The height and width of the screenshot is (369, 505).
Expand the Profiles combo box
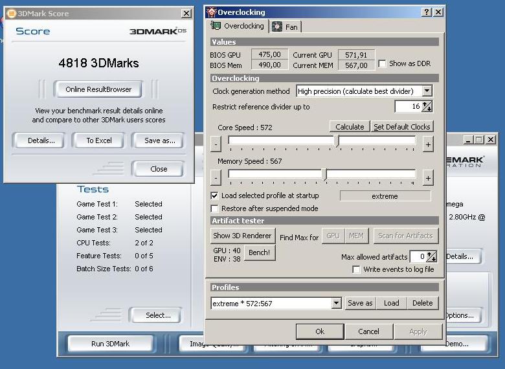336,303
